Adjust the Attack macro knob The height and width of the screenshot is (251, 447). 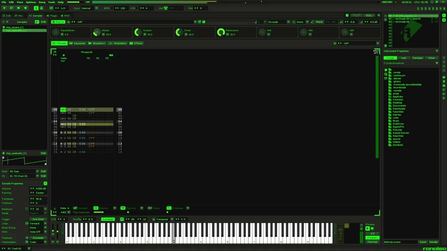click(97, 32)
